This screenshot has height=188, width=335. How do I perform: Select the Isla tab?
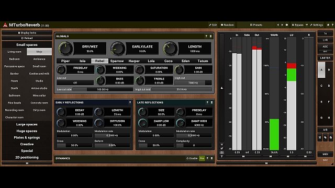click(x=83, y=61)
